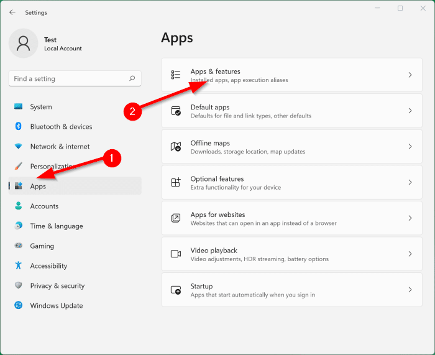Expand Default apps chevron
The width and height of the screenshot is (435, 355).
410,111
